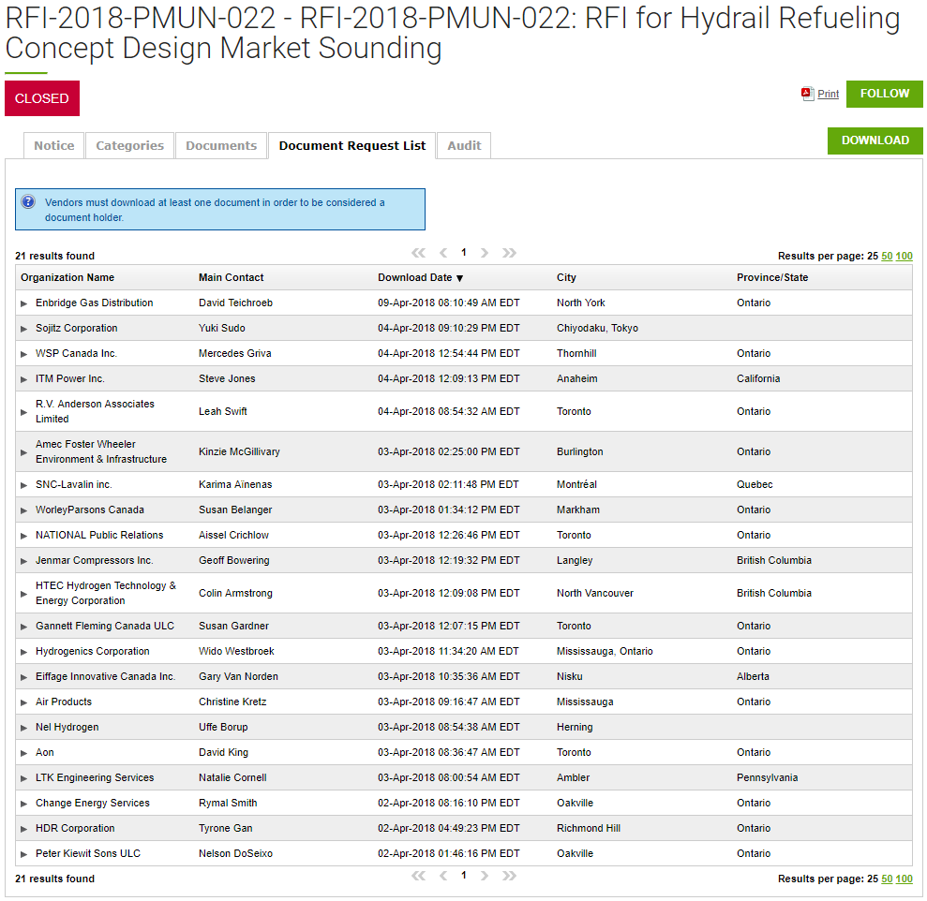Click the Download Date sort arrow
The width and height of the screenshot is (927, 901).
coord(459,278)
